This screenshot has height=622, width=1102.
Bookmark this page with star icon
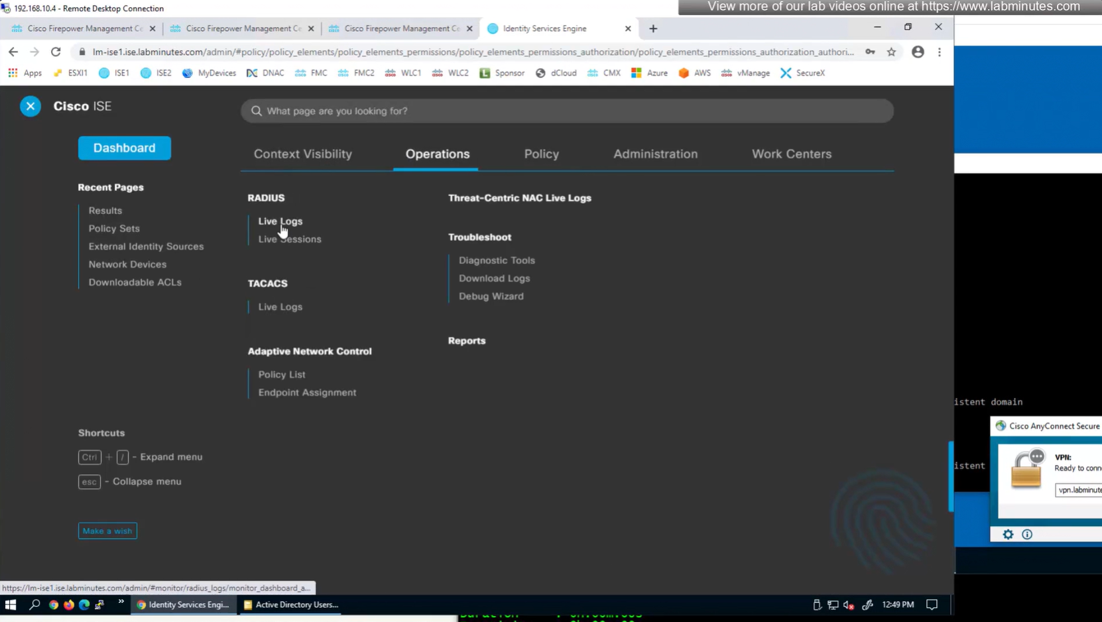pos(891,52)
